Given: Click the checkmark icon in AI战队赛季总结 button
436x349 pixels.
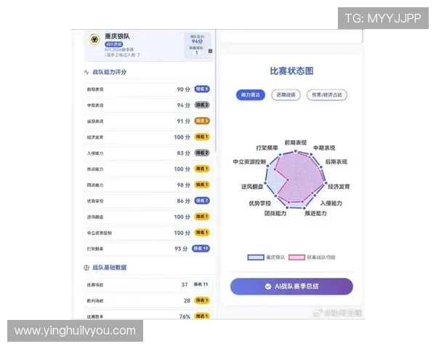Looking at the screenshot, I should click(267, 286).
